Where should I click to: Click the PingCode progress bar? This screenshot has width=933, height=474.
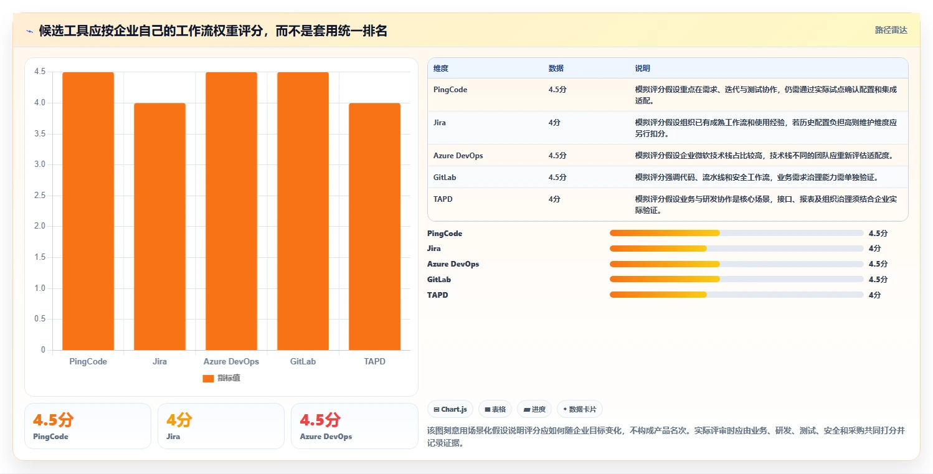[737, 233]
